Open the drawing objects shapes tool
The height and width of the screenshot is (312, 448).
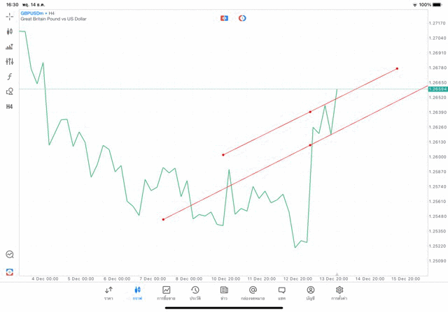tap(10, 91)
